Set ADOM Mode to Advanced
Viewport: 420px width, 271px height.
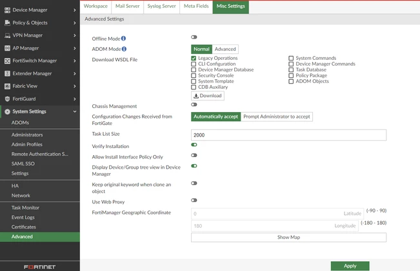pos(225,49)
